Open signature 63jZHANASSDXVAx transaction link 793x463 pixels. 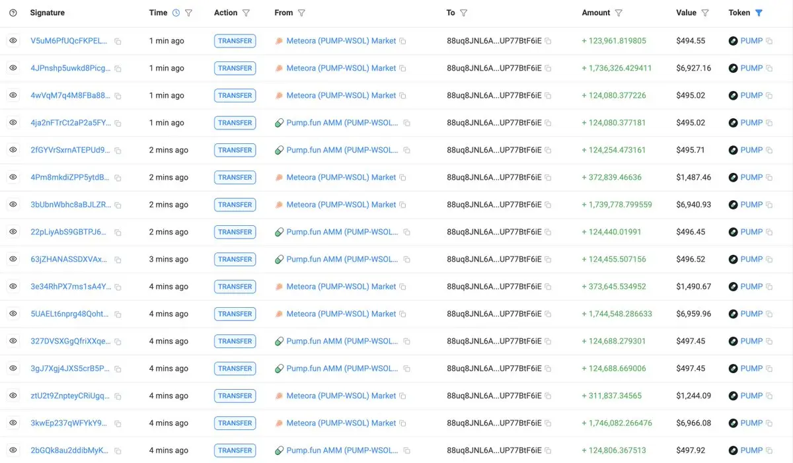pyautogui.click(x=69, y=260)
